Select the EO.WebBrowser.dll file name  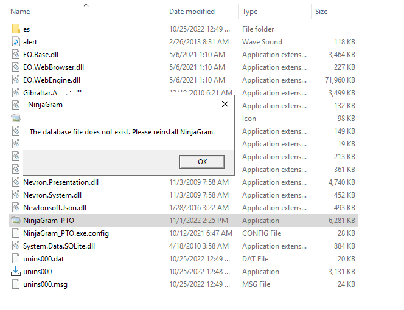click(x=54, y=67)
